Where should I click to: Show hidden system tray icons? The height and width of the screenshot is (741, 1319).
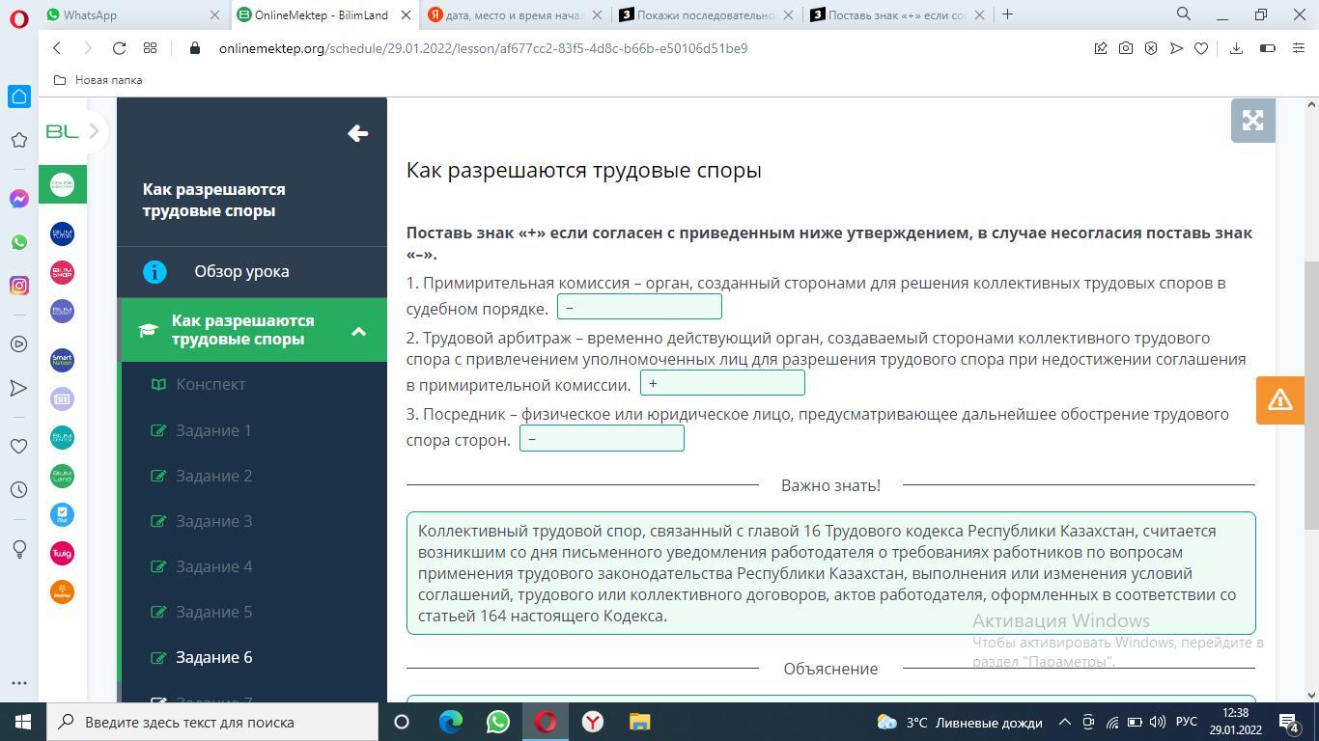pyautogui.click(x=1064, y=722)
